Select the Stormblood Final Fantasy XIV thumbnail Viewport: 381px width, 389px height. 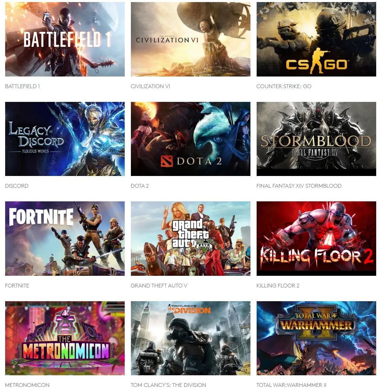pos(316,139)
